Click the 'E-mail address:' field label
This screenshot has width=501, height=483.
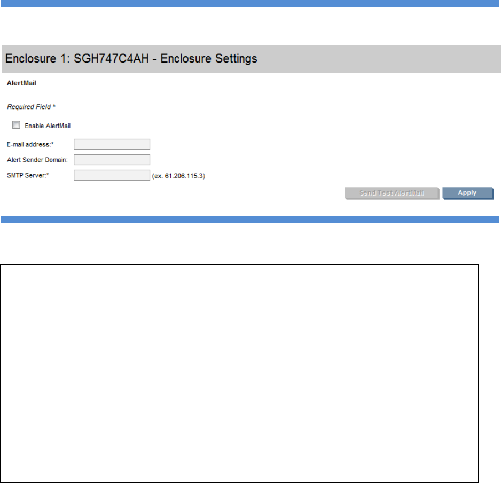[30, 144]
